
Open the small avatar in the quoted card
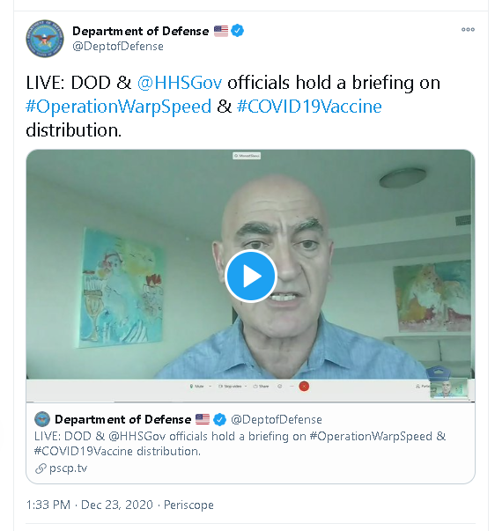coord(42,419)
